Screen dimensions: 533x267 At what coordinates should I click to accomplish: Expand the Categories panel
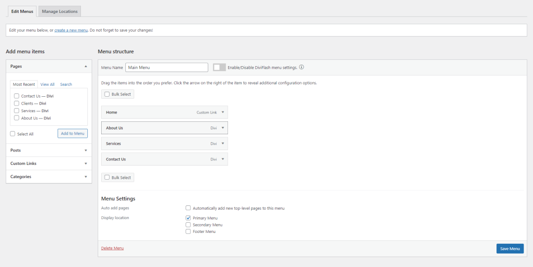49,177
